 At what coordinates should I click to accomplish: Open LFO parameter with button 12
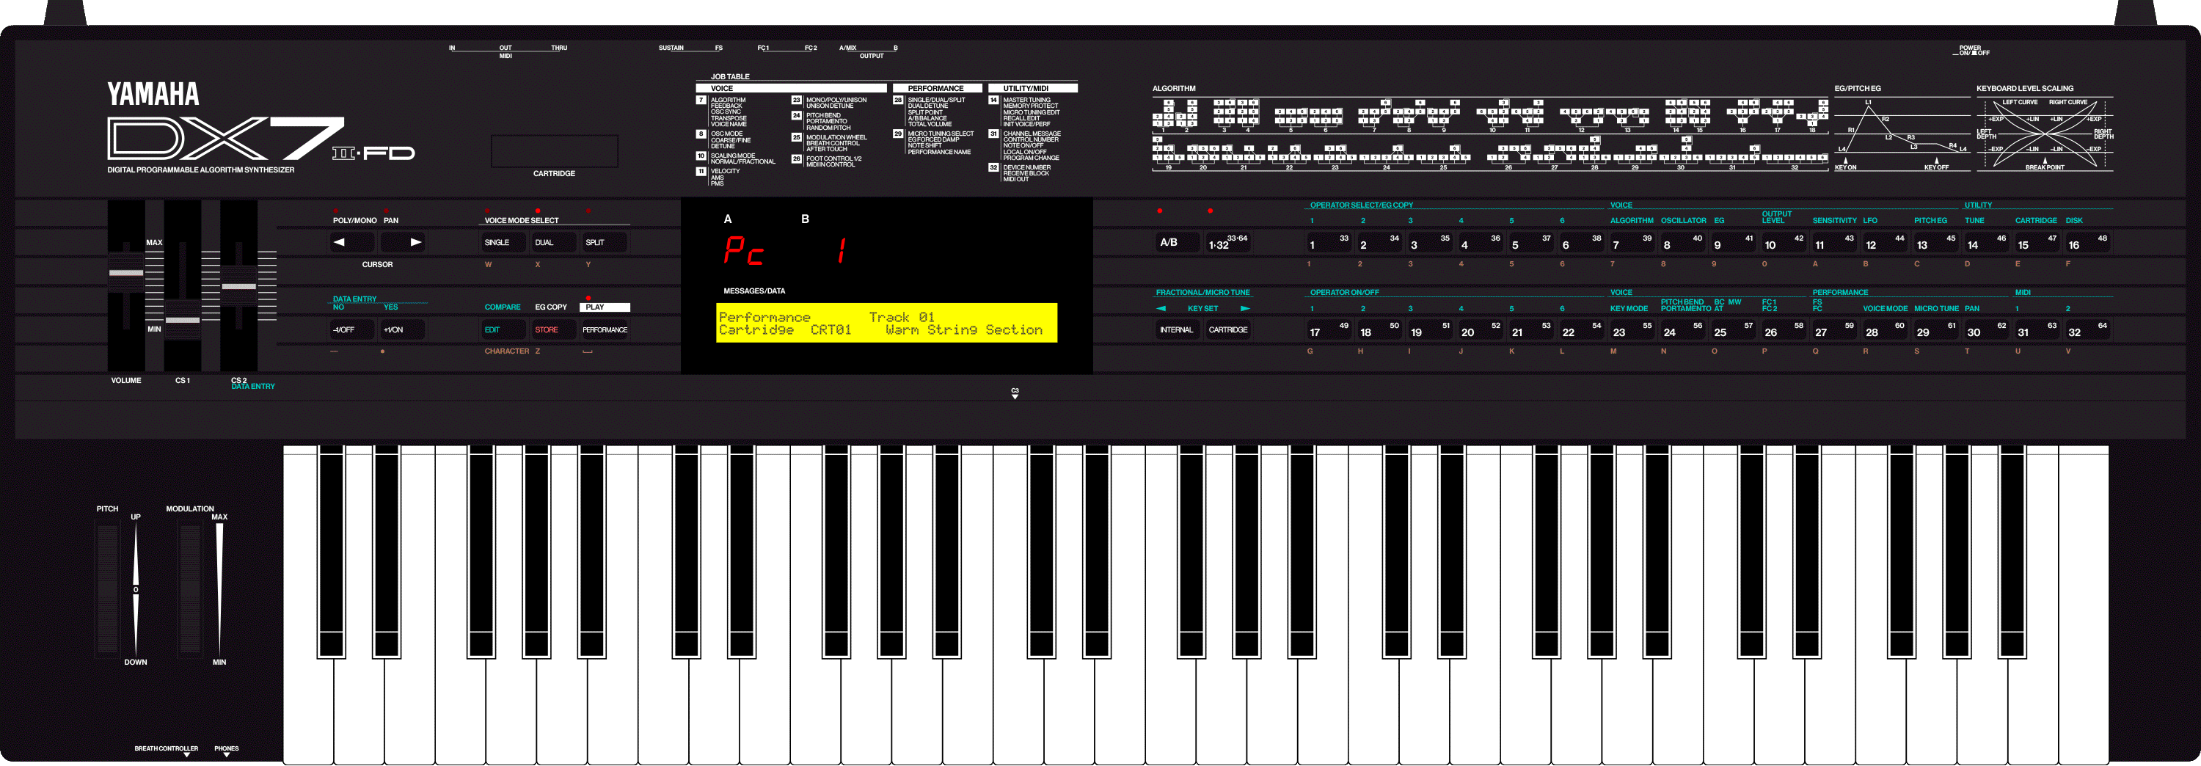pyautogui.click(x=1885, y=244)
